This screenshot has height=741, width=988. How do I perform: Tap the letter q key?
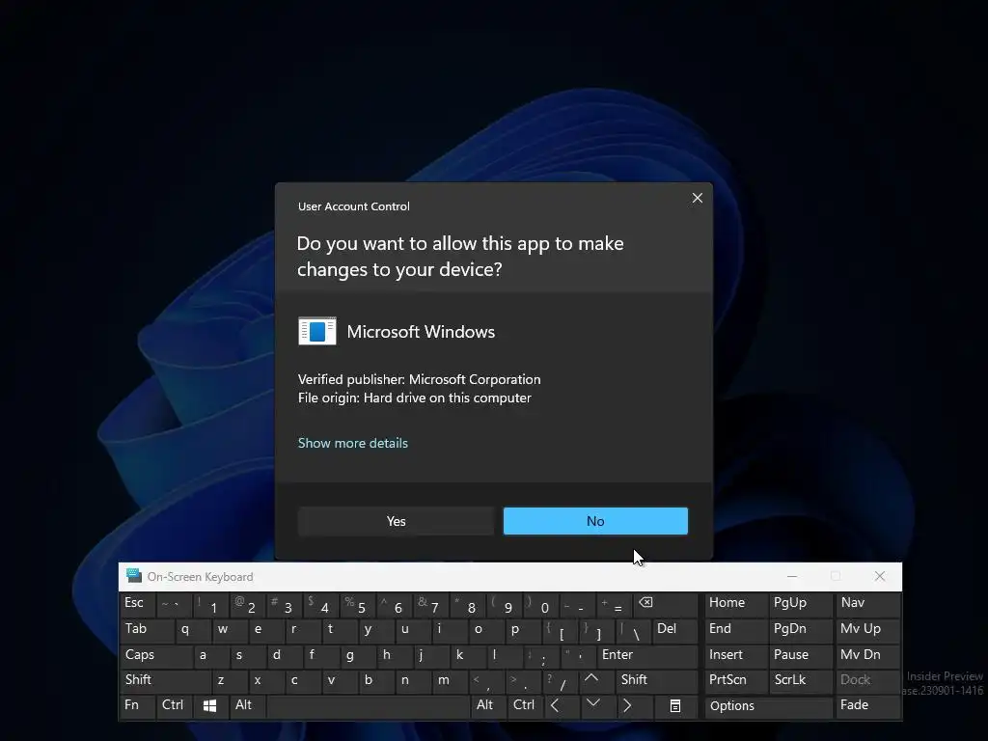click(192, 629)
